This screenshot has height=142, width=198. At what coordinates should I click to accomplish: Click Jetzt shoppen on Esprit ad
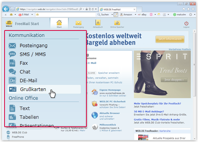coord(174,80)
